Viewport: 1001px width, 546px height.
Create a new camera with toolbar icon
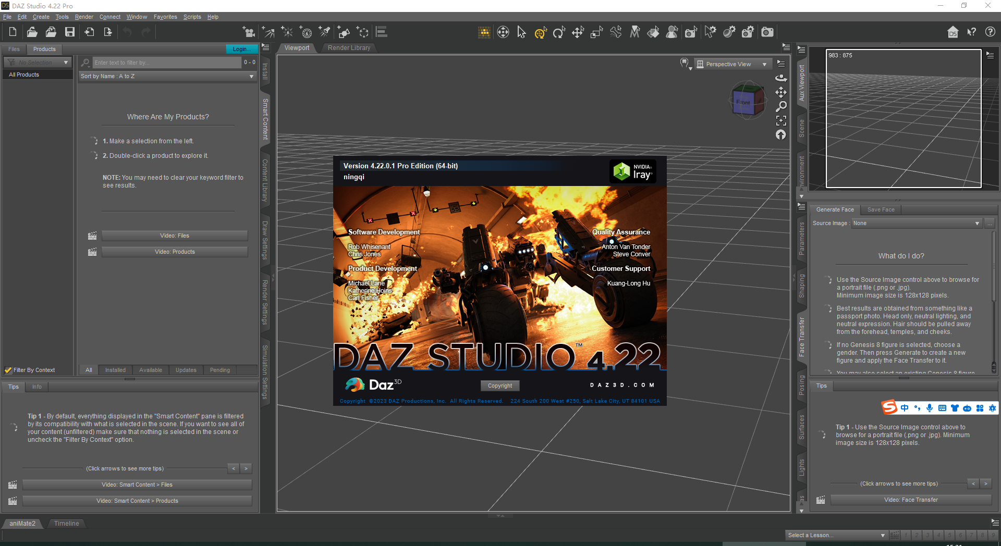[x=249, y=32]
